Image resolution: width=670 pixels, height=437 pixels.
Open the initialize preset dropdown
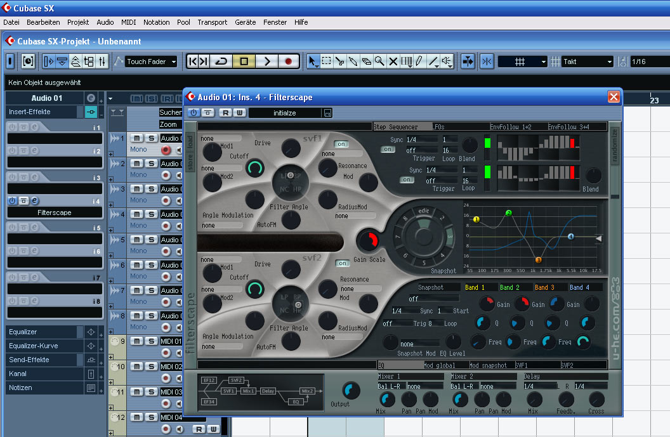click(285, 113)
